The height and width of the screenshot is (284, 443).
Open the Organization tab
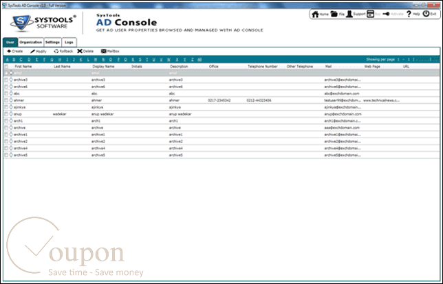[x=31, y=43]
